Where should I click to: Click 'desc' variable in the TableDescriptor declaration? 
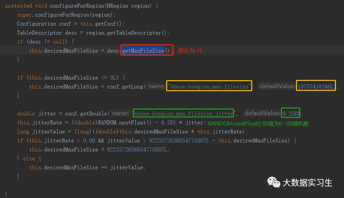click(71, 33)
